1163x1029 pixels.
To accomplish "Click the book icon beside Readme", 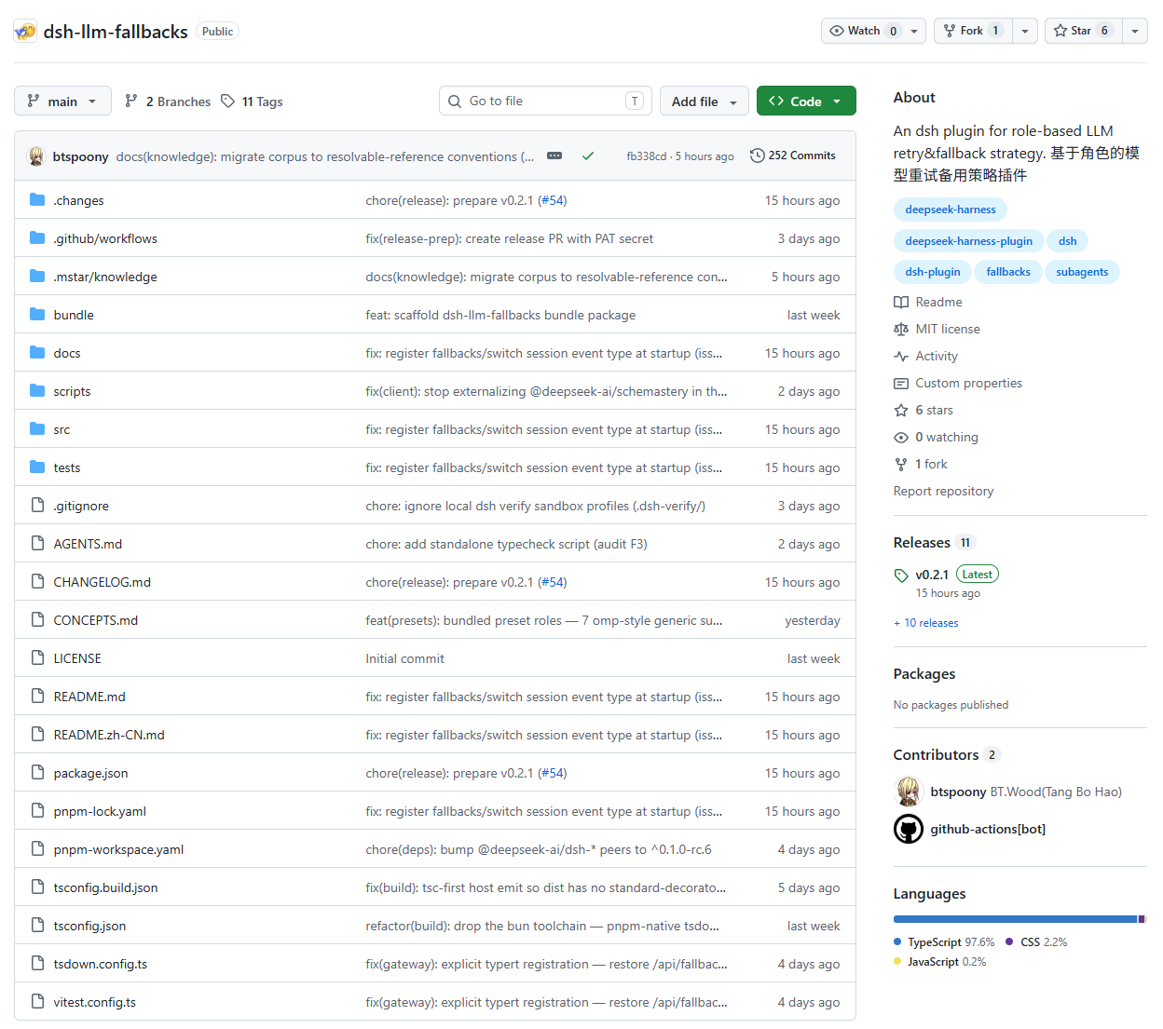I will (901, 302).
